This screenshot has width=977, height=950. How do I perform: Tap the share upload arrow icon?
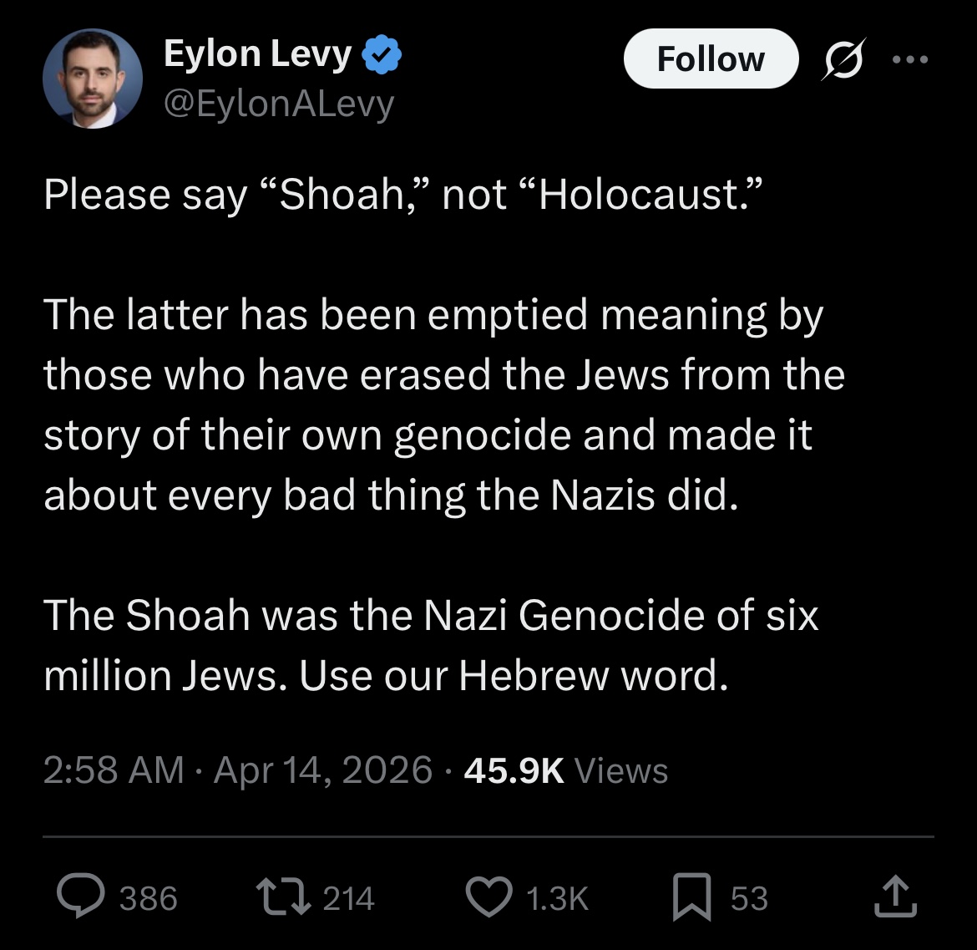coord(894,897)
